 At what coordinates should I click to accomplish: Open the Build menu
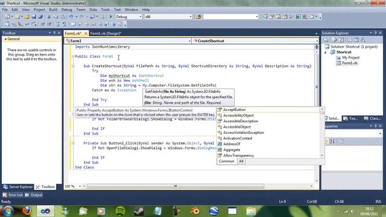point(53,10)
